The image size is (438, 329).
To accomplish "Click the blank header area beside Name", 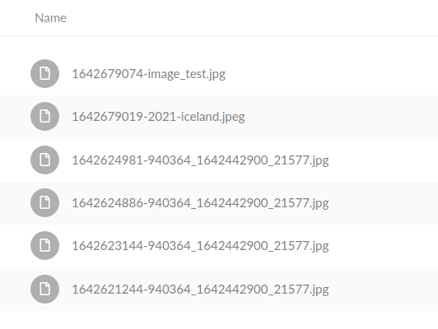I will [252, 18].
